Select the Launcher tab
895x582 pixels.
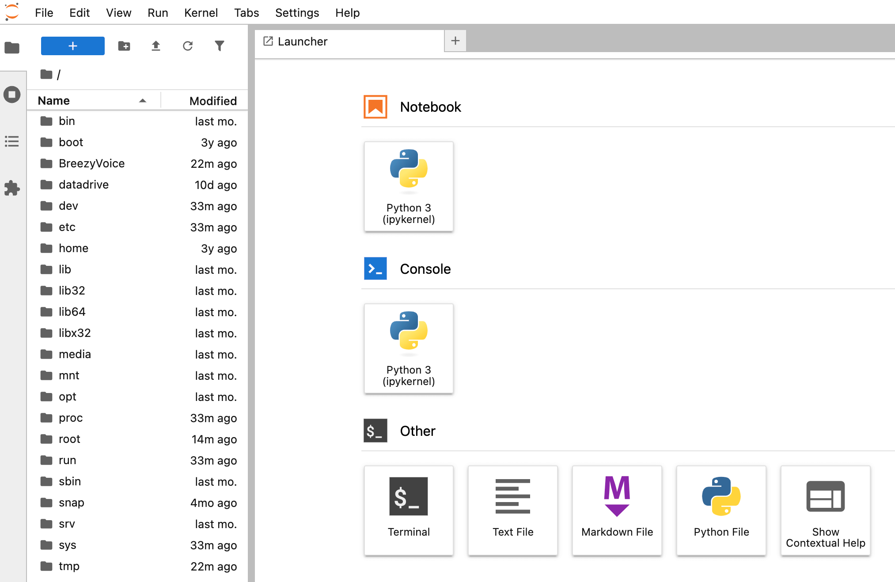point(349,42)
